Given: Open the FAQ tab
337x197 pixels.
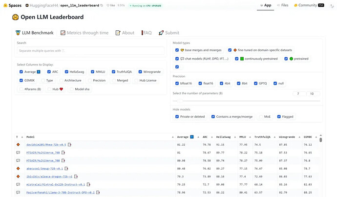Looking at the screenshot, I should click(147, 33).
